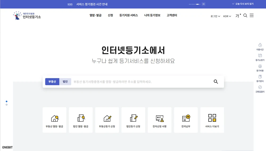Select the second page indicator dot
This screenshot has width=266, height=151.
point(7,105)
